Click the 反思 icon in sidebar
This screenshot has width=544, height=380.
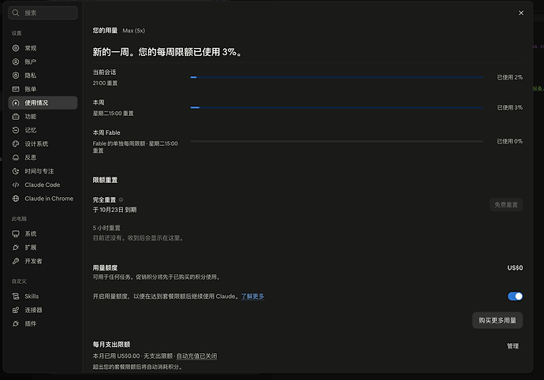(x=16, y=158)
